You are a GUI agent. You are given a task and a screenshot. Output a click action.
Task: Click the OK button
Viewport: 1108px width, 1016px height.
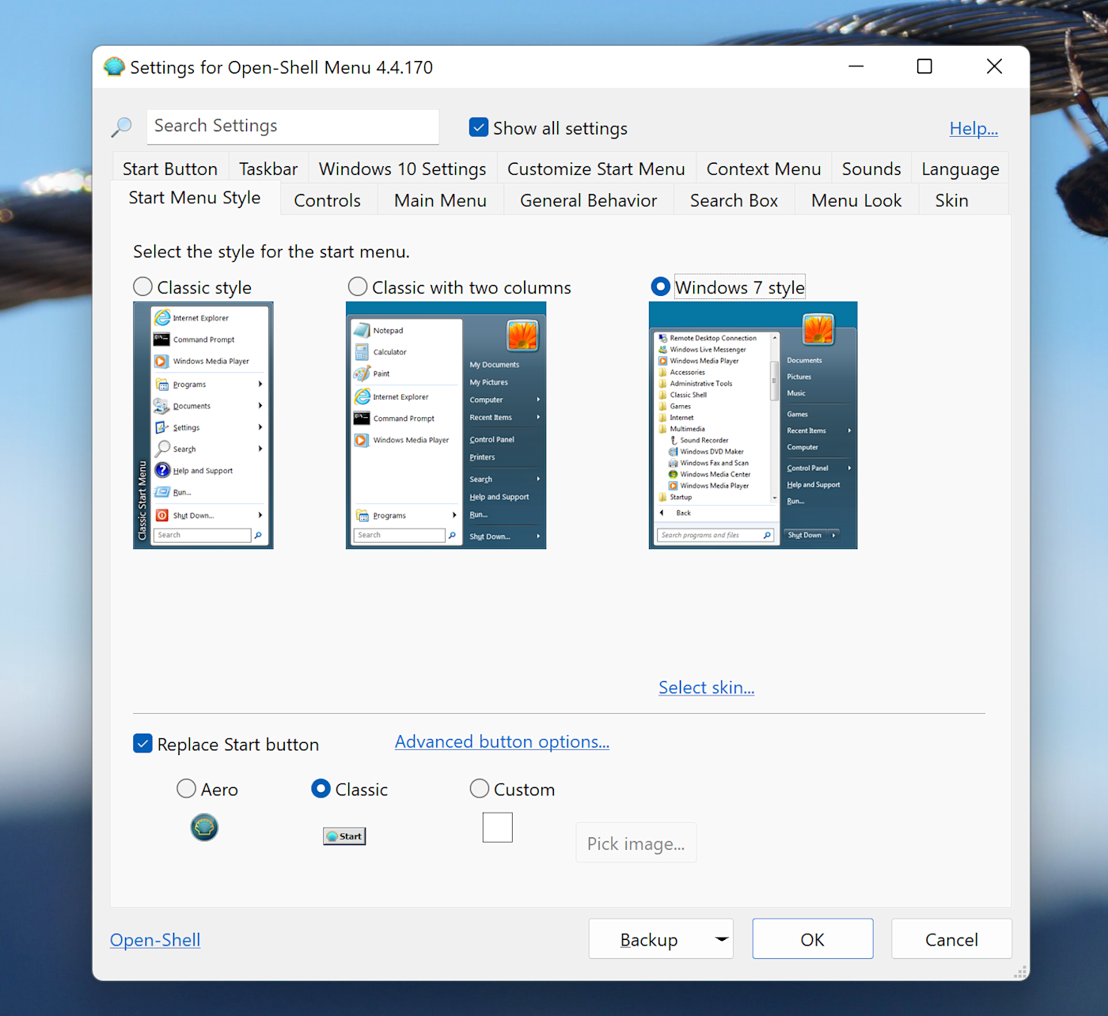pos(813,939)
